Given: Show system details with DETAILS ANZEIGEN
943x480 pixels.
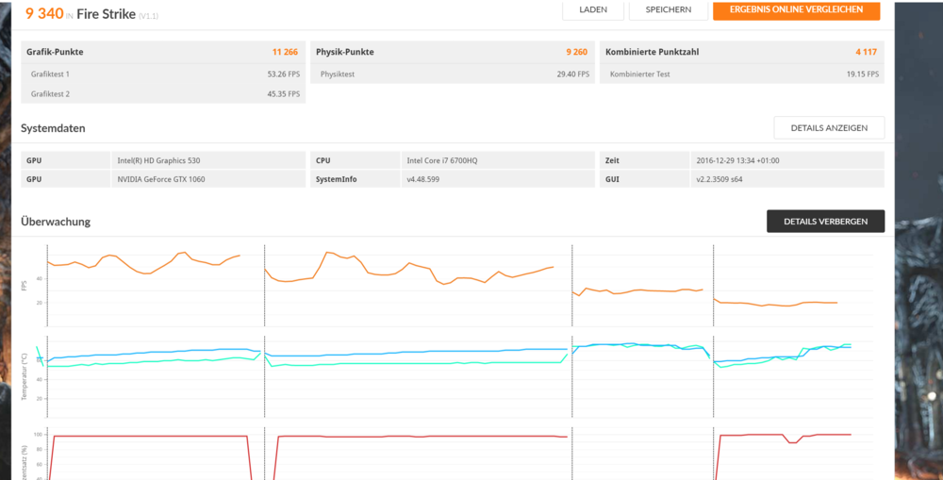Looking at the screenshot, I should (x=829, y=127).
